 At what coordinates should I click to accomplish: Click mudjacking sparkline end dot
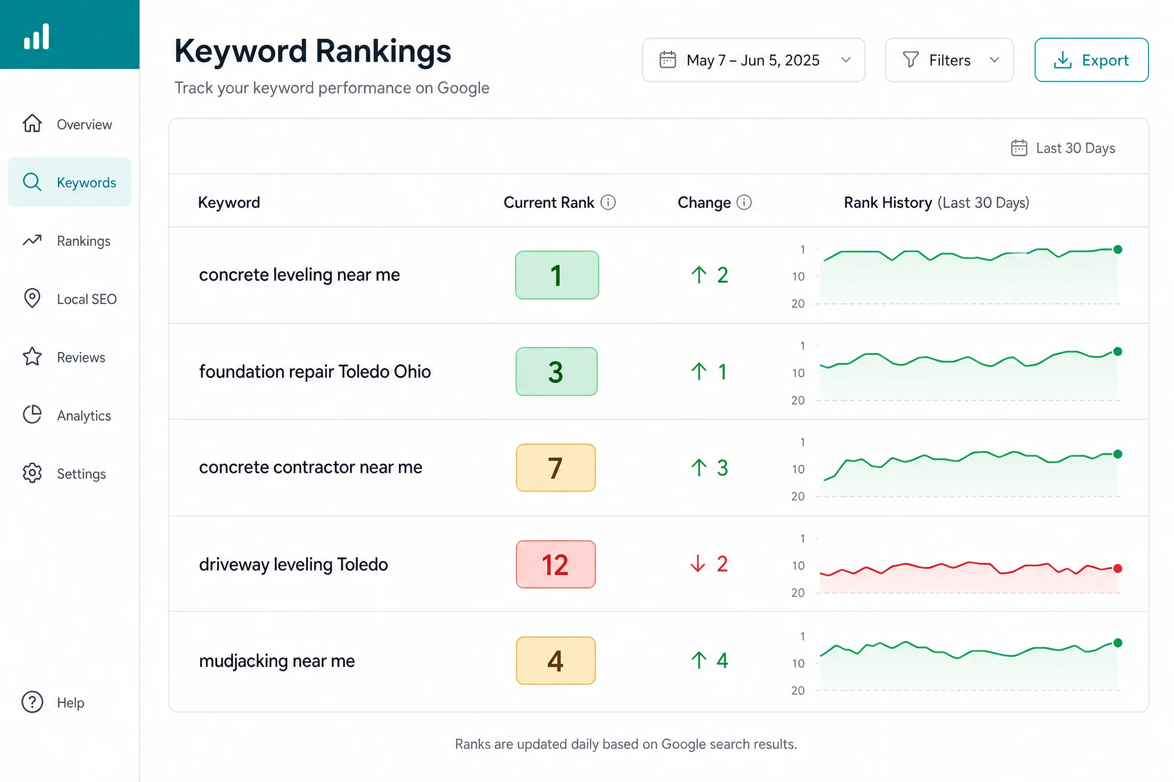[x=1118, y=643]
